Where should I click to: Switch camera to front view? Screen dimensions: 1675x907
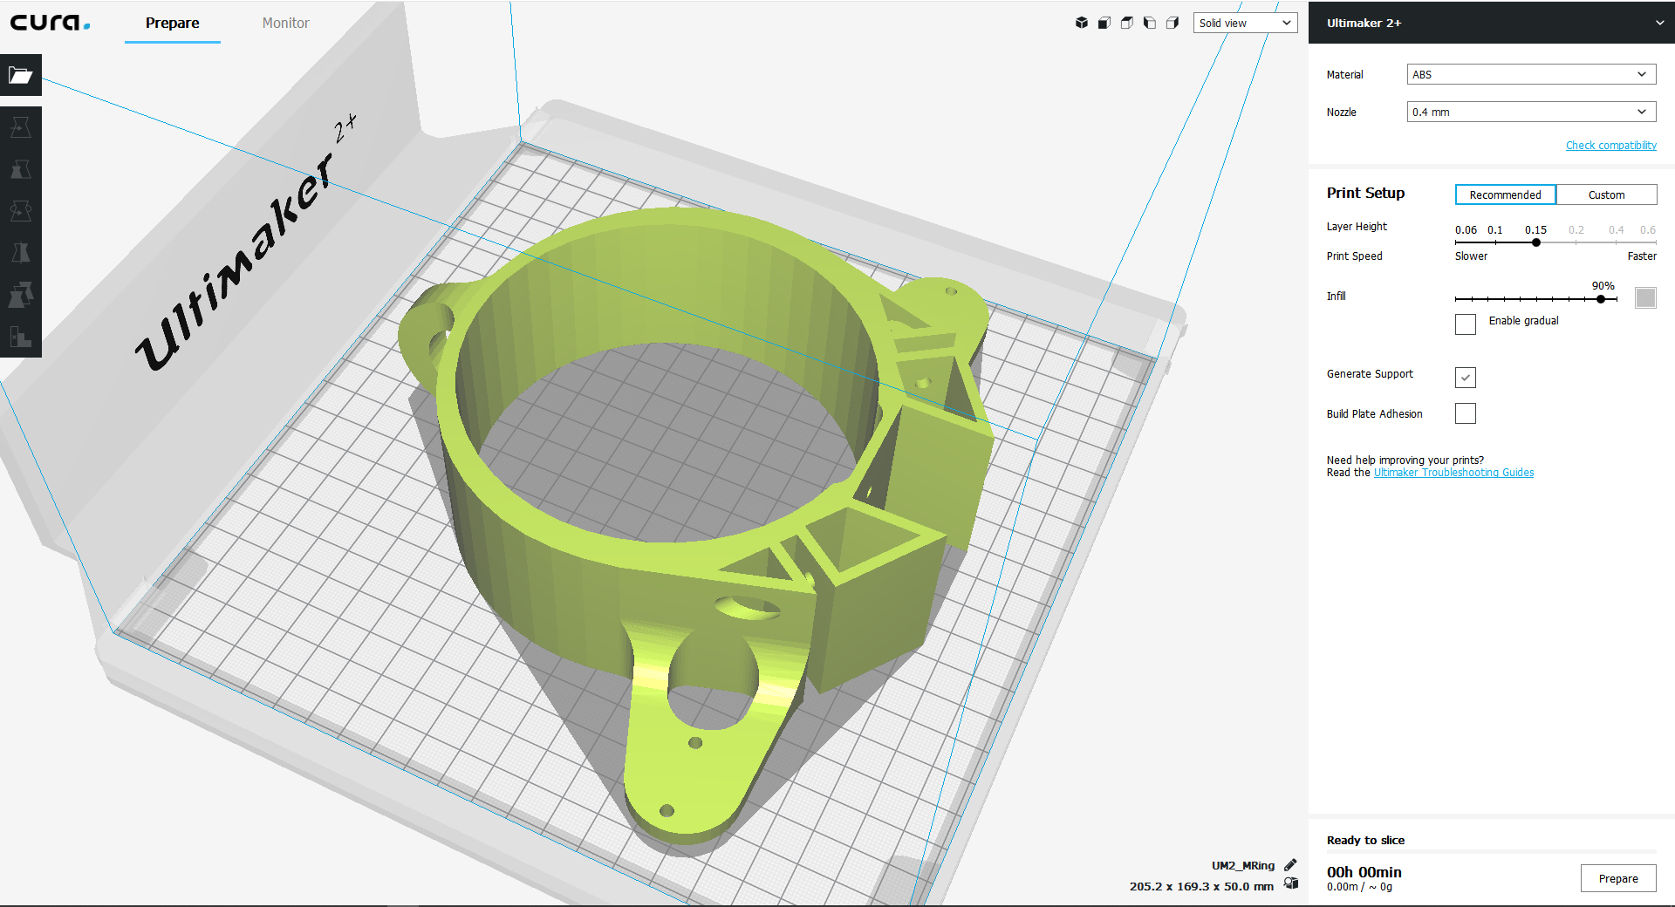[1104, 23]
